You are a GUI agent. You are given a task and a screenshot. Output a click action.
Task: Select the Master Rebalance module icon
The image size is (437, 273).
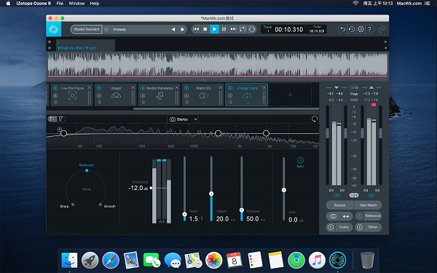160,96
